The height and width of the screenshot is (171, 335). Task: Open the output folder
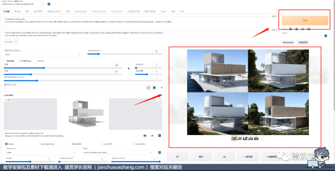pos(177,156)
